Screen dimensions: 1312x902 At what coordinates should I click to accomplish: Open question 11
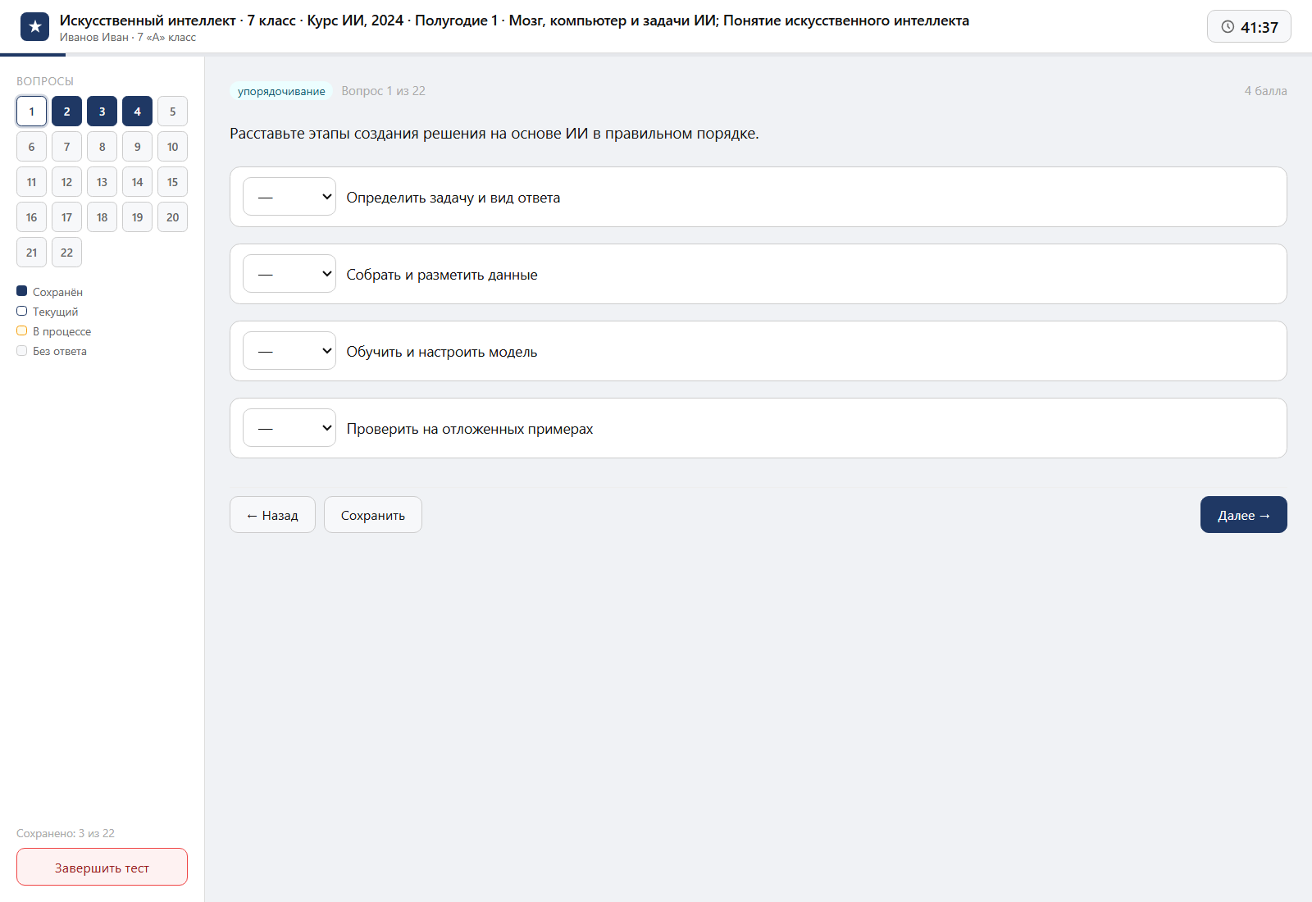(x=31, y=182)
